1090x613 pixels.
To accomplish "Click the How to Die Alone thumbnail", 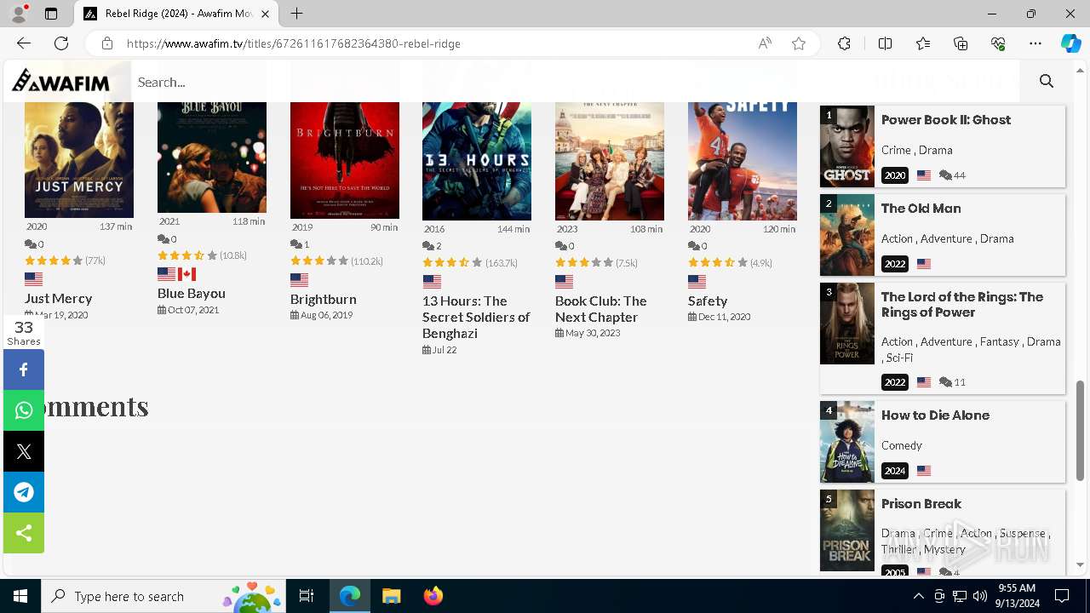I will [x=847, y=442].
